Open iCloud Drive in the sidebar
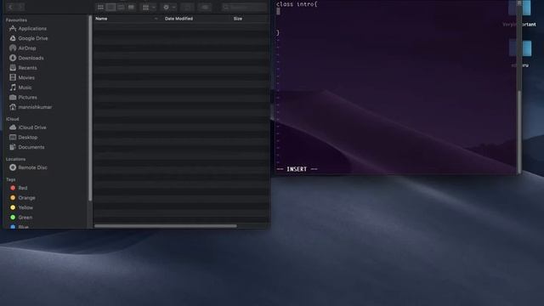The image size is (544, 306). 28,127
